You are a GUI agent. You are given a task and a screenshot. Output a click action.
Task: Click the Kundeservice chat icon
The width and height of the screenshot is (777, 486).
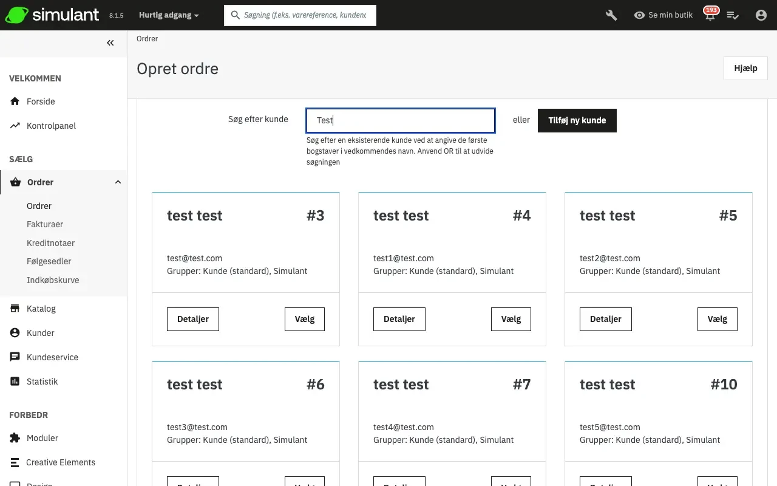(x=15, y=357)
